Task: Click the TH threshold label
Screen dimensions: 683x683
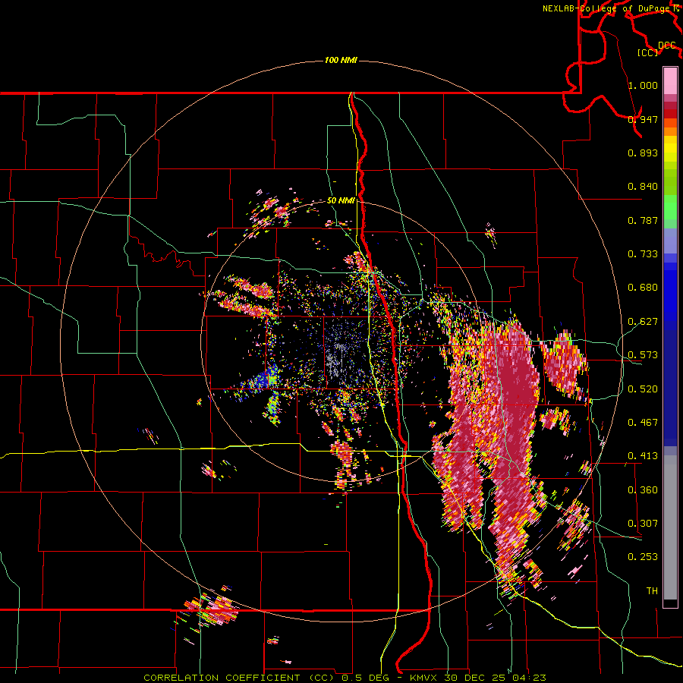Action: tap(652, 591)
